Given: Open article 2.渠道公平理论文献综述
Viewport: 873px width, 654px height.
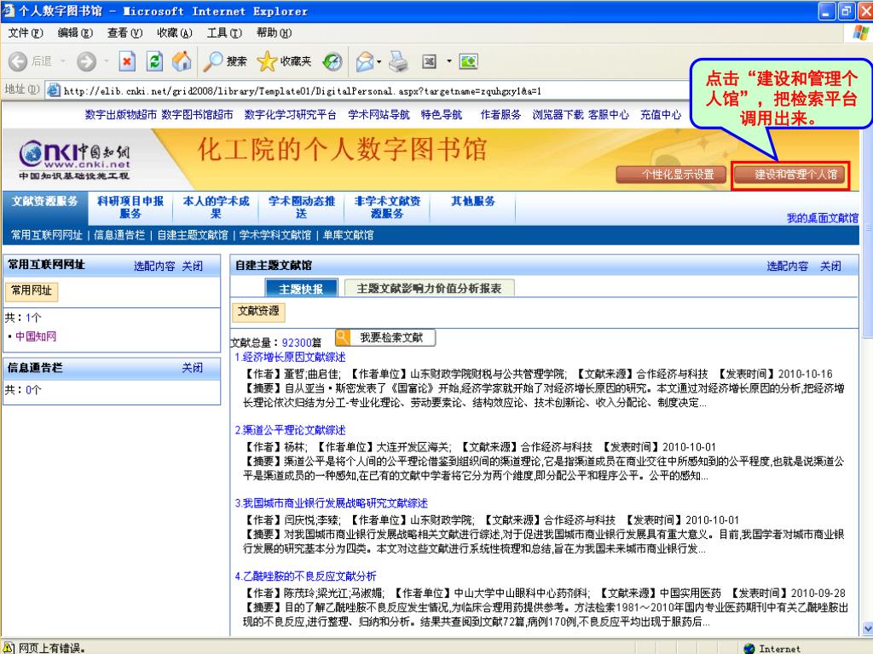Looking at the screenshot, I should click(290, 430).
